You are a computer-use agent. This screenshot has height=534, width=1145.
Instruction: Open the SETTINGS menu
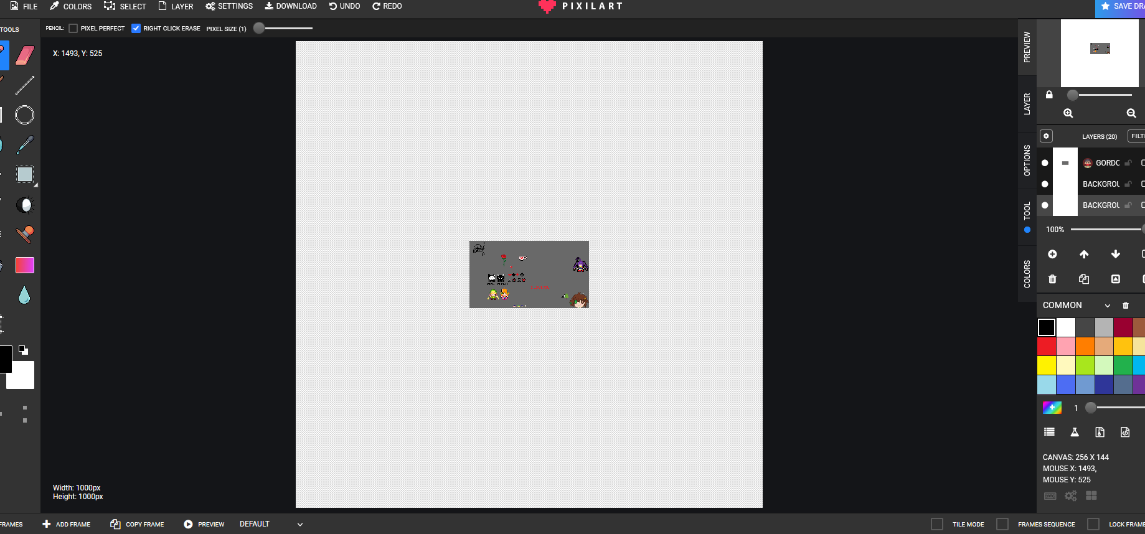click(229, 6)
